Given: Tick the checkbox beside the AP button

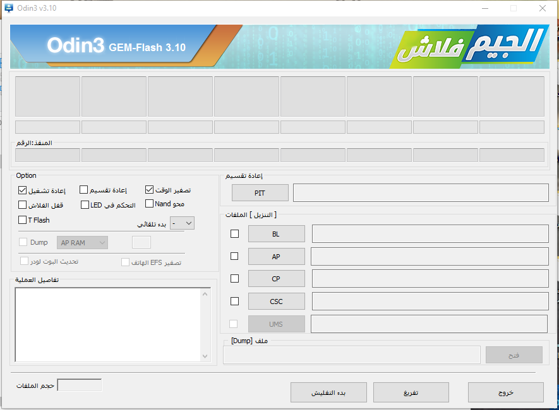Looking at the screenshot, I should tap(234, 256).
